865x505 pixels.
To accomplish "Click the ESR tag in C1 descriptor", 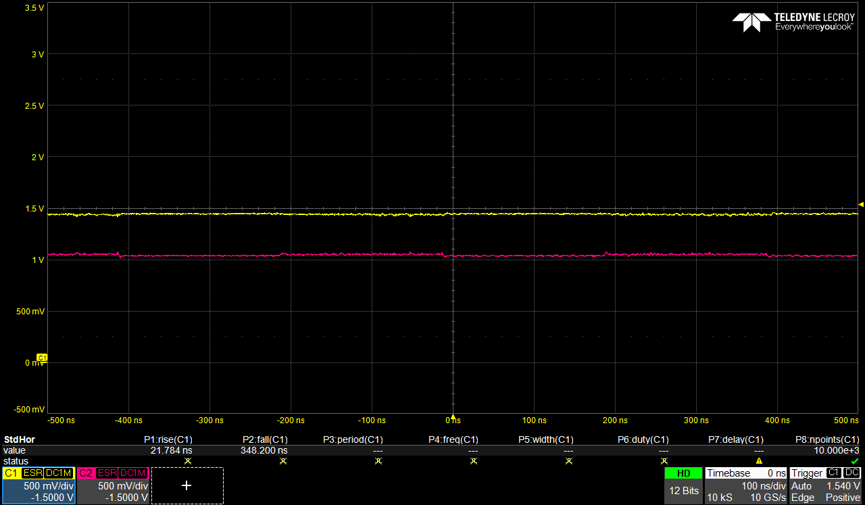I will coord(32,473).
